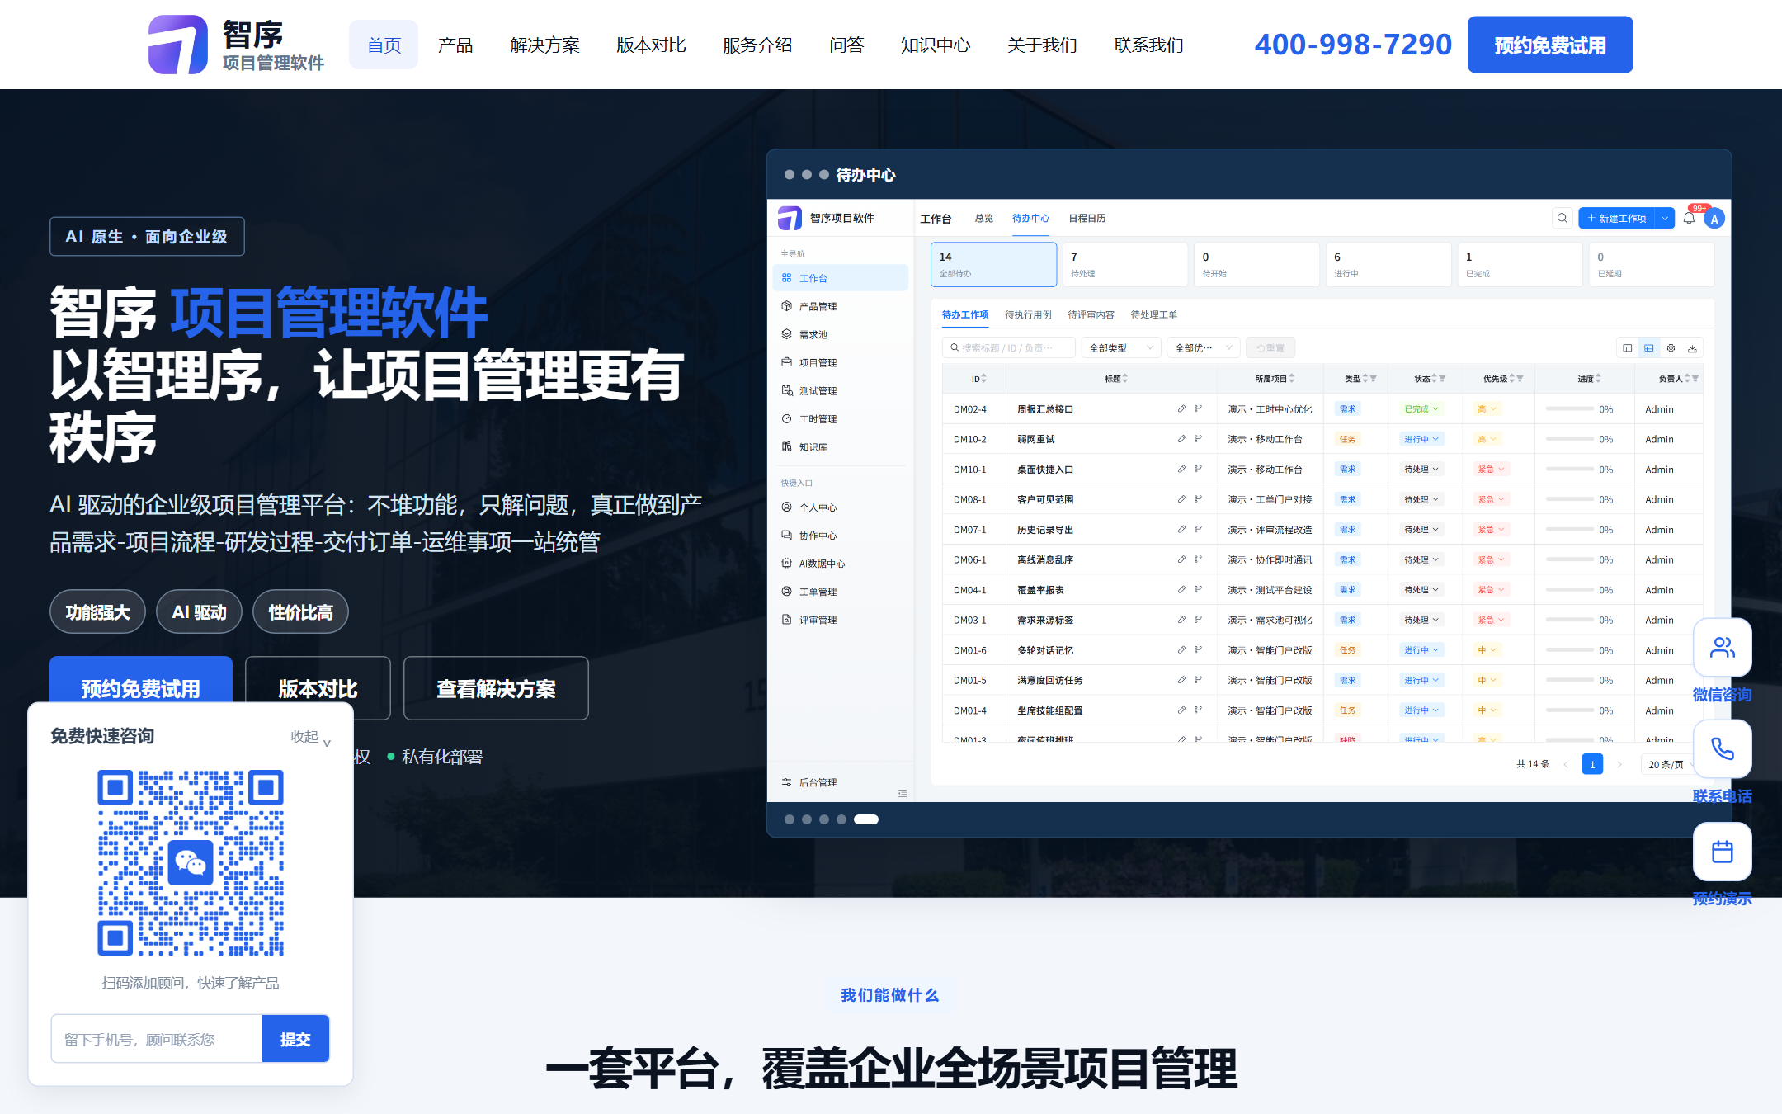Click the 预约演示 calendar icon
The image size is (1782, 1114).
click(x=1722, y=852)
